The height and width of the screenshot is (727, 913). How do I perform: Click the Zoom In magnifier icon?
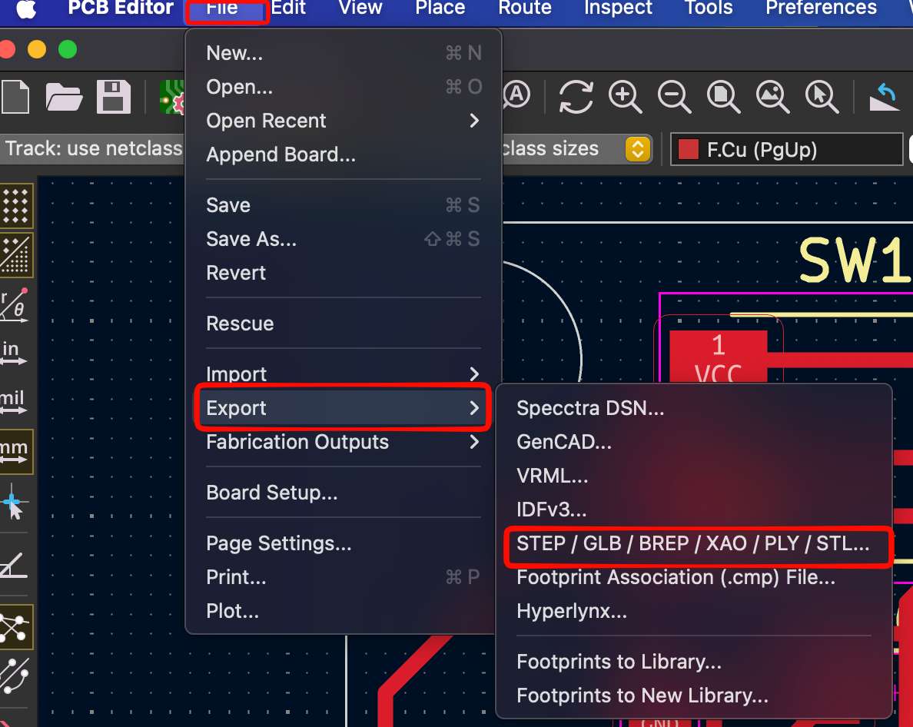[x=625, y=97]
